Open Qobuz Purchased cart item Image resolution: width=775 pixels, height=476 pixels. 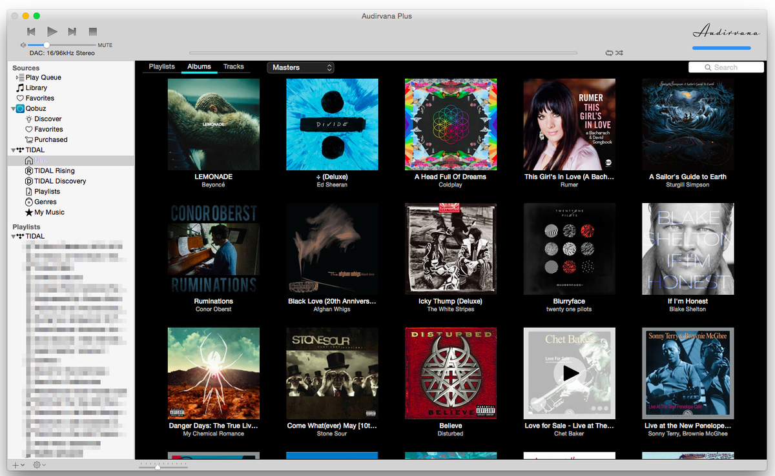pos(46,139)
